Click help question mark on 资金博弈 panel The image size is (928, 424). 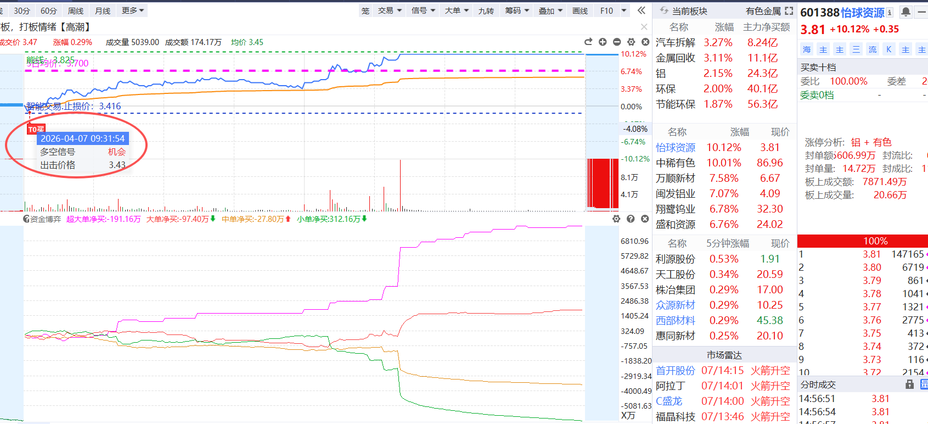click(631, 219)
